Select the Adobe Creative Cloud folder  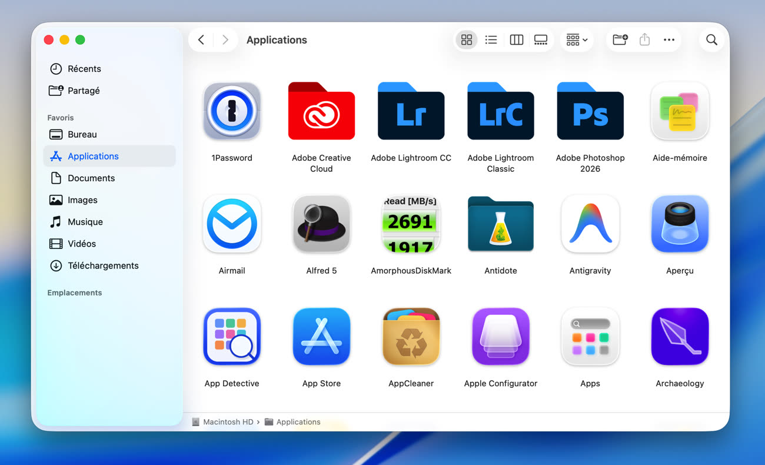click(321, 111)
